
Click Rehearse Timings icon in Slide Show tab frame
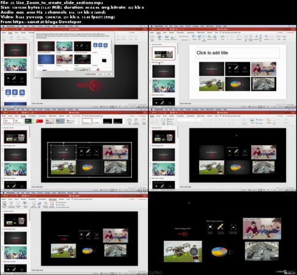pos(46,204)
